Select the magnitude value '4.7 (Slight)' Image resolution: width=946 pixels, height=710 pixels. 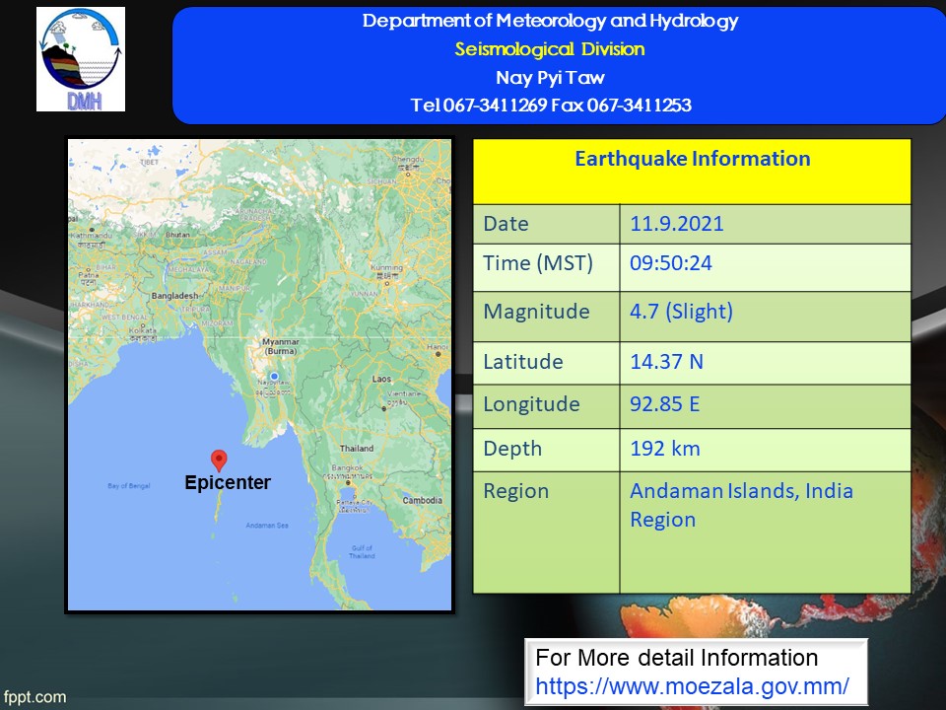coord(681,312)
